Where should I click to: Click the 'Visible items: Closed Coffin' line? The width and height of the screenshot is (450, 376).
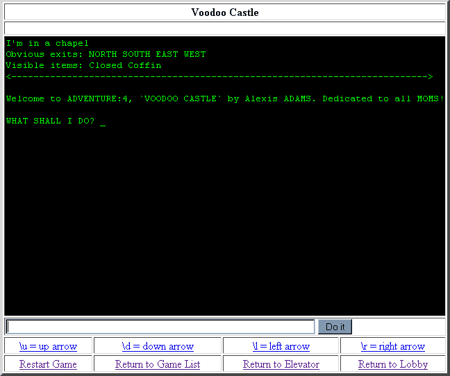(x=83, y=65)
